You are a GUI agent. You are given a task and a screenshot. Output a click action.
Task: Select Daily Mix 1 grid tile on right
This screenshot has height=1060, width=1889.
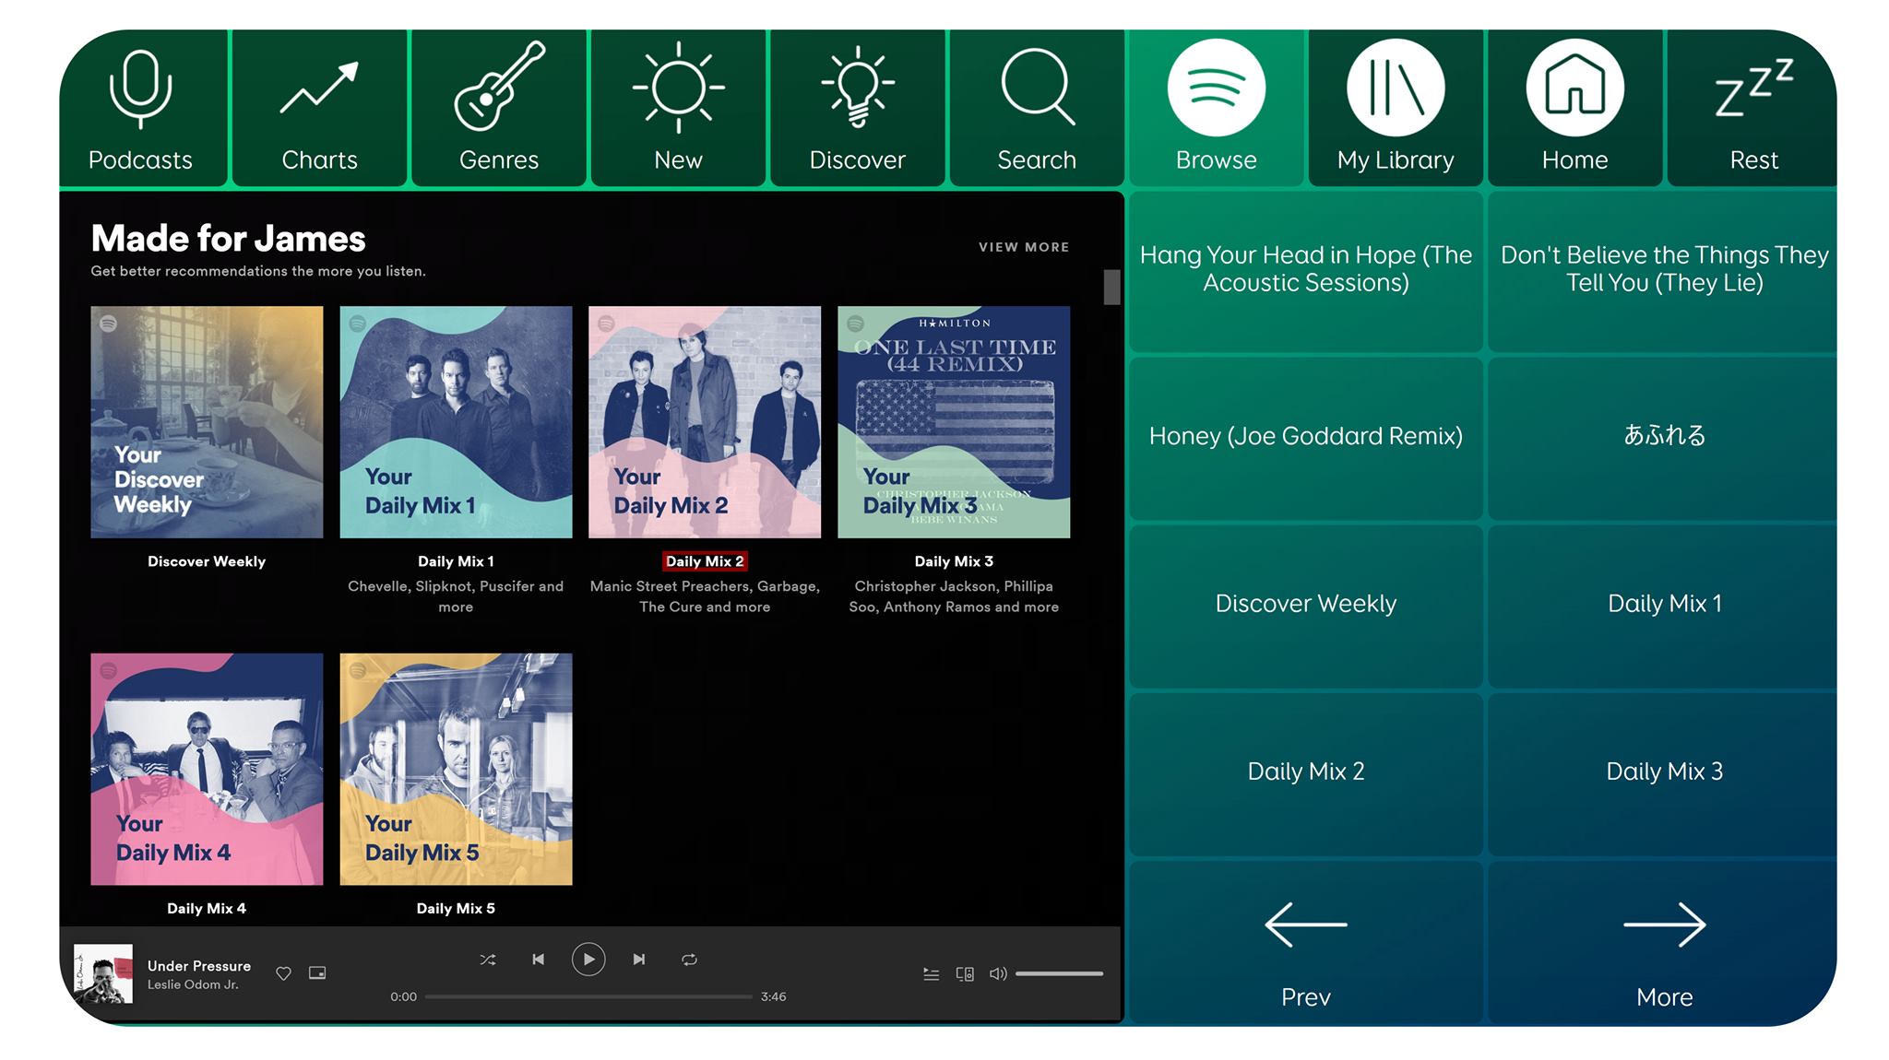(1663, 605)
